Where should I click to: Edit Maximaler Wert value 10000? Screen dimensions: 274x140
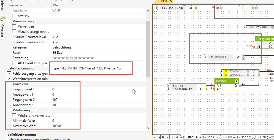pyautogui.click(x=98, y=126)
